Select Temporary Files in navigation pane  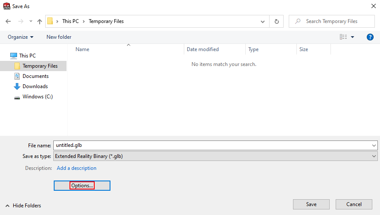(x=40, y=66)
